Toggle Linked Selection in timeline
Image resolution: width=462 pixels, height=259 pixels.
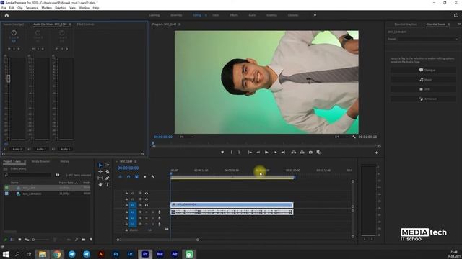pos(136,177)
